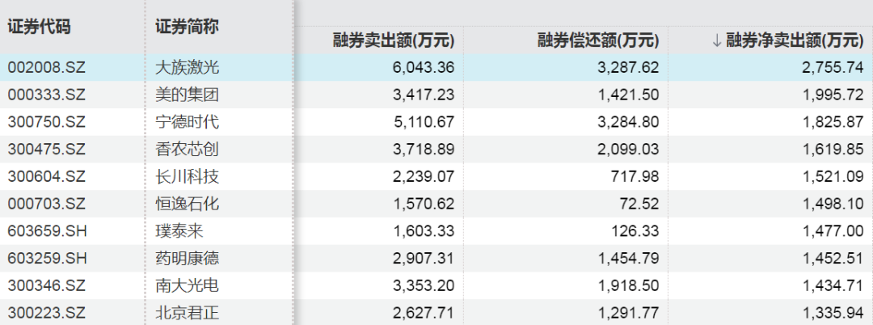Click net sell value 1,335.94
The height and width of the screenshot is (325, 873).
[x=833, y=314]
